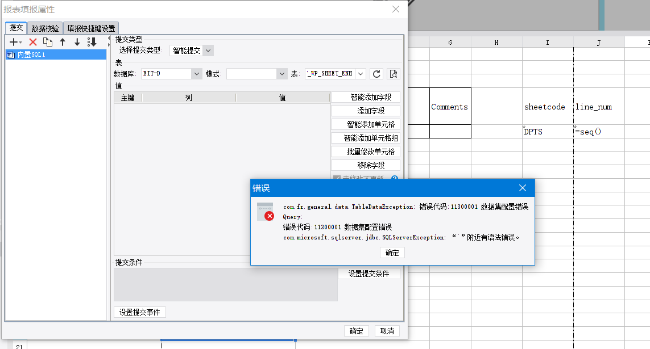Click the 智能添加字段 button
Viewport: 650px width, 349px height.
(366, 97)
